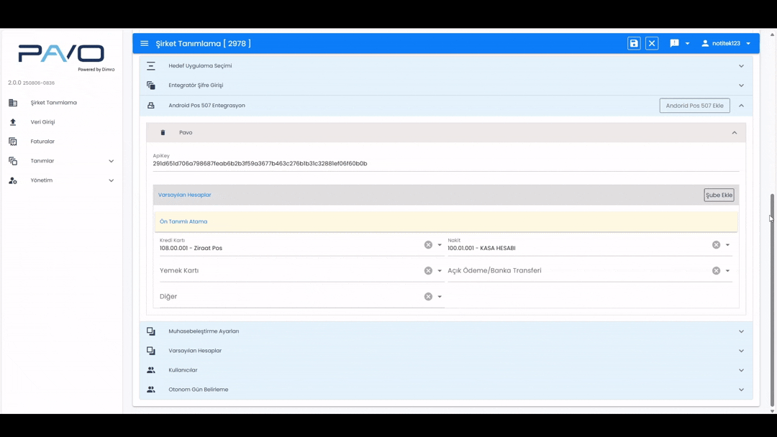The height and width of the screenshot is (437, 777).
Task: Expand Tanımlar in the sidebar
Action: [x=111, y=161]
